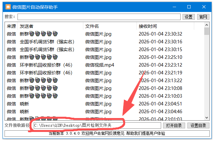Click the 文件接收路径 path field
The width and height of the screenshot is (213, 141).
pyautogui.click(x=97, y=125)
